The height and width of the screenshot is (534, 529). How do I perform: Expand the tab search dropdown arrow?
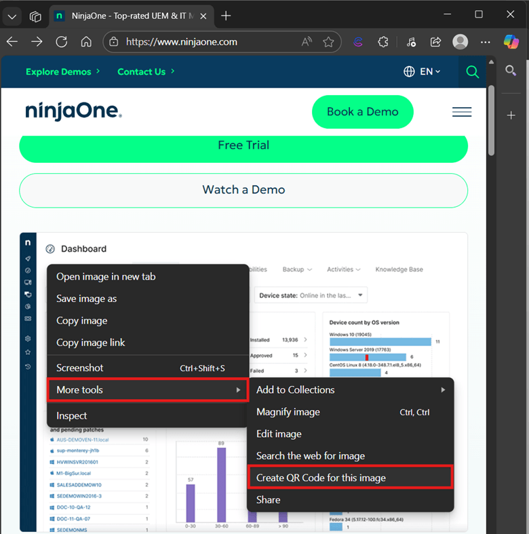[x=12, y=16]
